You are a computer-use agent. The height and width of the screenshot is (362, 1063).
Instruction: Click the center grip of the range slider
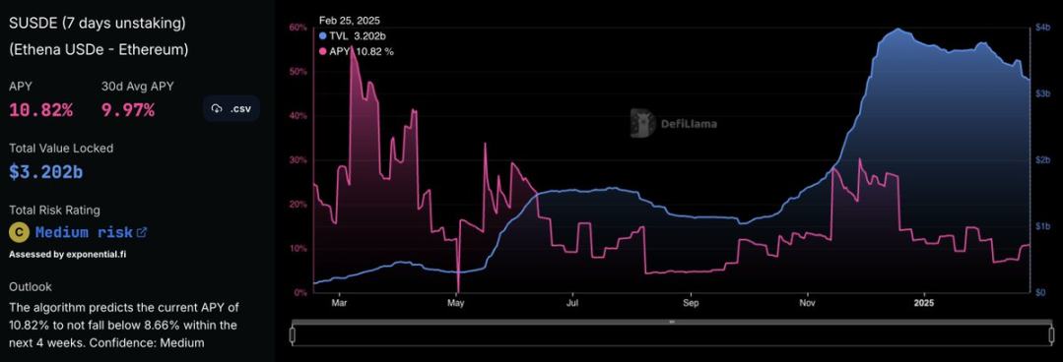(x=672, y=322)
